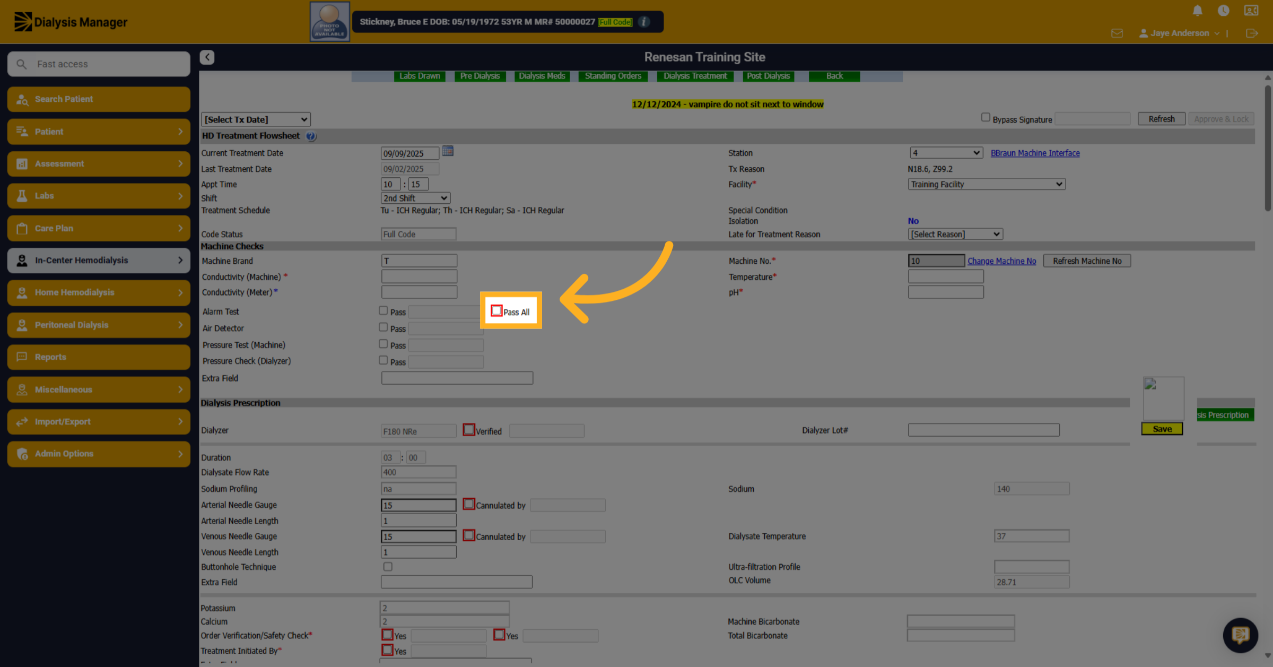Open Late for Treatment Reason dropdown
The width and height of the screenshot is (1273, 667).
click(x=955, y=234)
